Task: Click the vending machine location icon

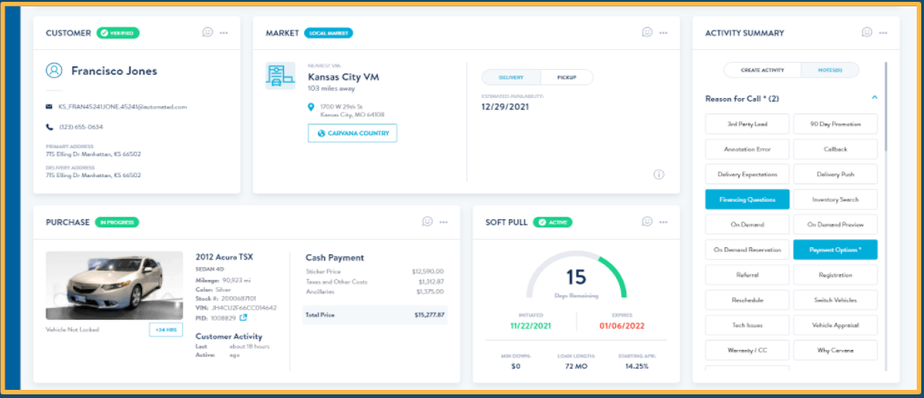Action: [280, 75]
